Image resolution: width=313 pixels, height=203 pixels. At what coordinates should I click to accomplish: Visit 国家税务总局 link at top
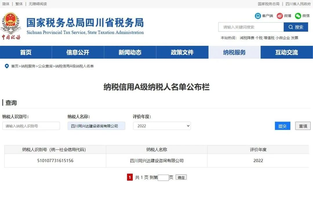(268, 4)
